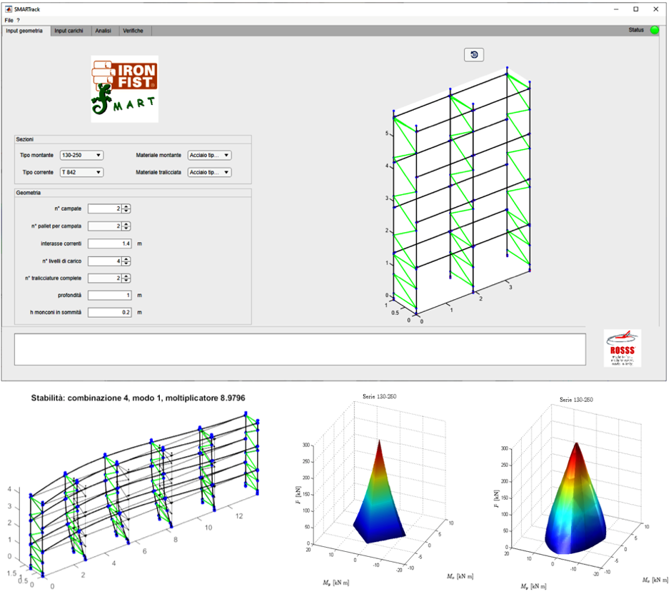Image resolution: width=671 pixels, height=604 pixels.
Task: Open the Tipo montante dropdown
Action: (x=81, y=155)
